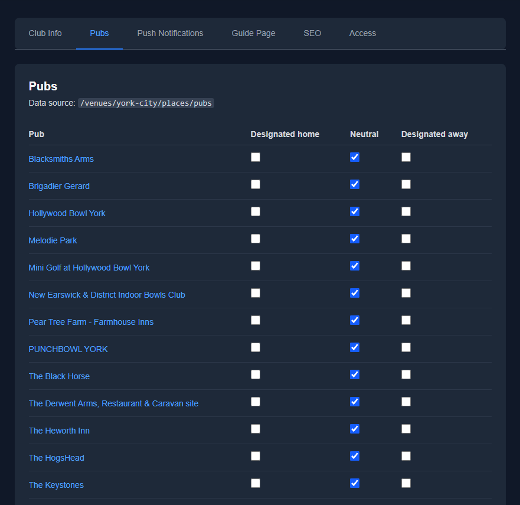
Task: Open The Keystones link
Action: click(x=56, y=486)
